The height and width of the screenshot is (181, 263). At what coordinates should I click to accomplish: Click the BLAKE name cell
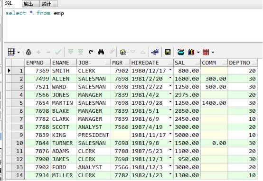[64, 111]
